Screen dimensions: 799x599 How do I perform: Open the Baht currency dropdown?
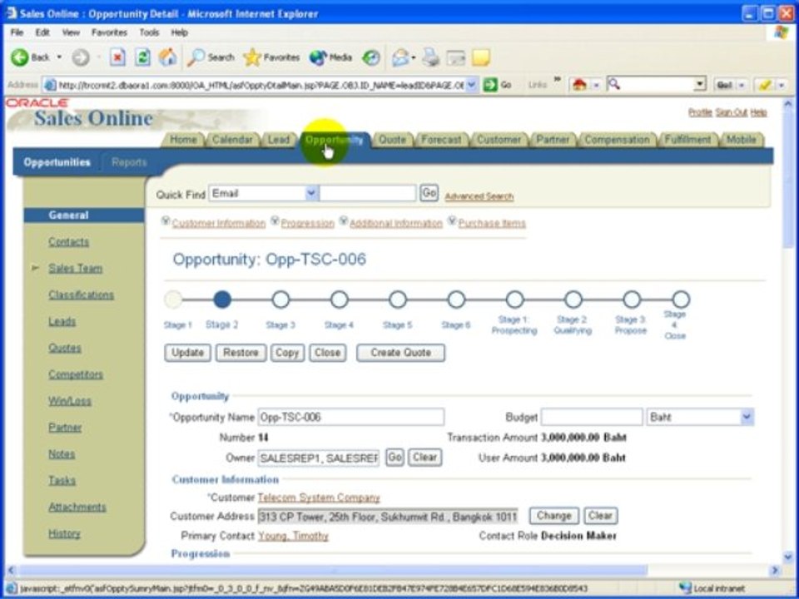pyautogui.click(x=747, y=417)
